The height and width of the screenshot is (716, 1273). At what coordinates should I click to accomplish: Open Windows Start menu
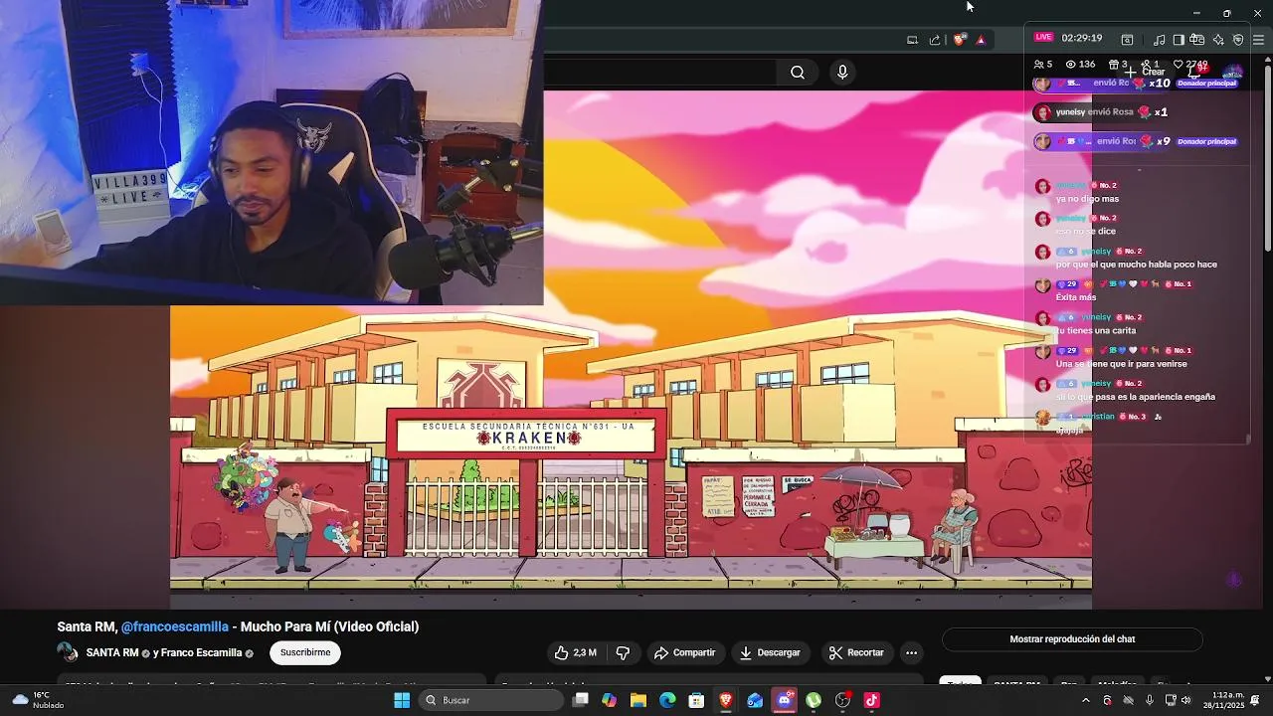(x=402, y=700)
